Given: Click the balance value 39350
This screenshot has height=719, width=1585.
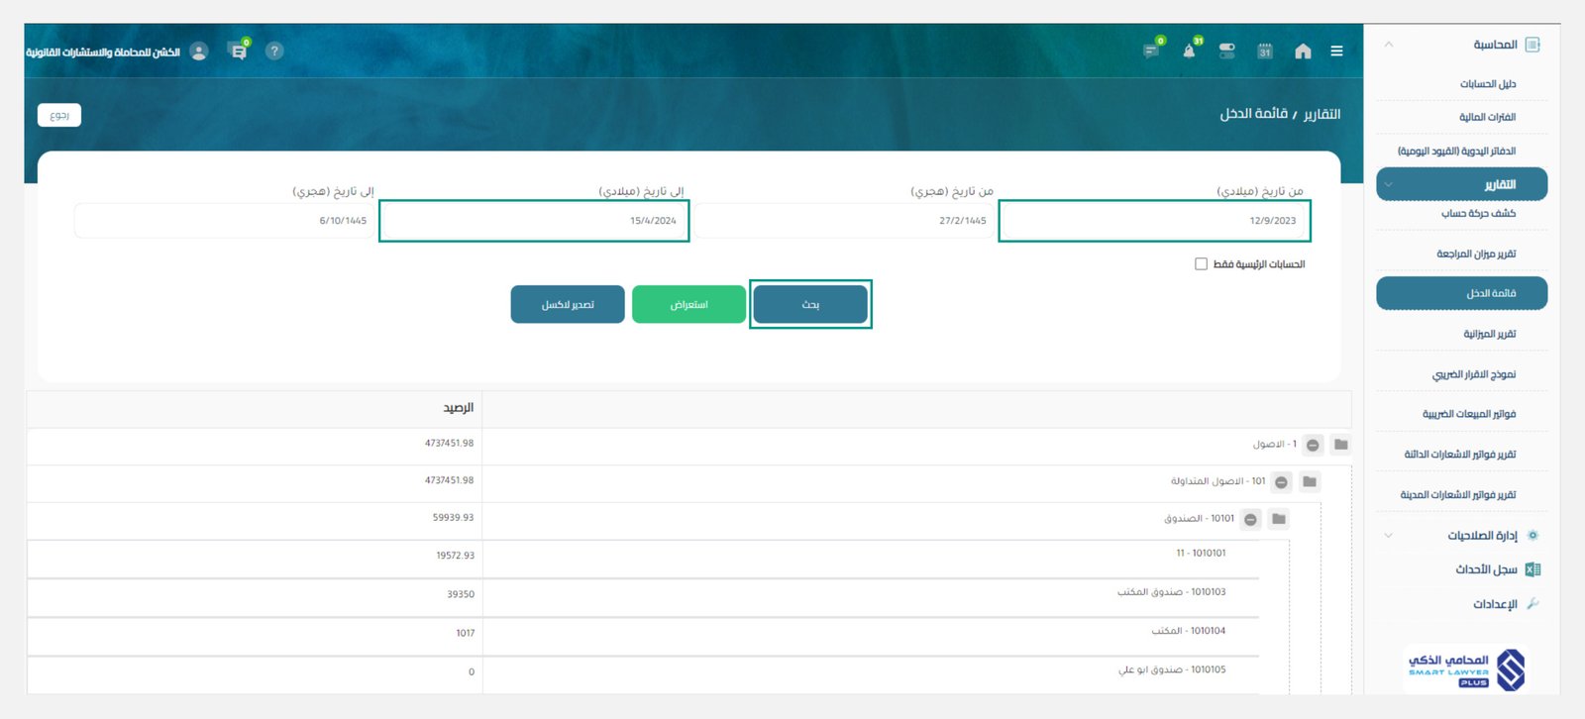Looking at the screenshot, I should tap(461, 594).
